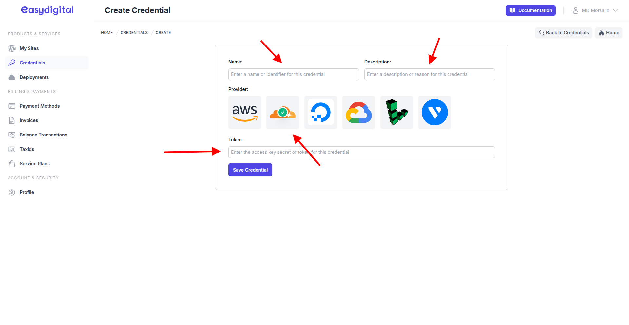
Task: Open Invoices via the document icon
Action: pos(12,120)
